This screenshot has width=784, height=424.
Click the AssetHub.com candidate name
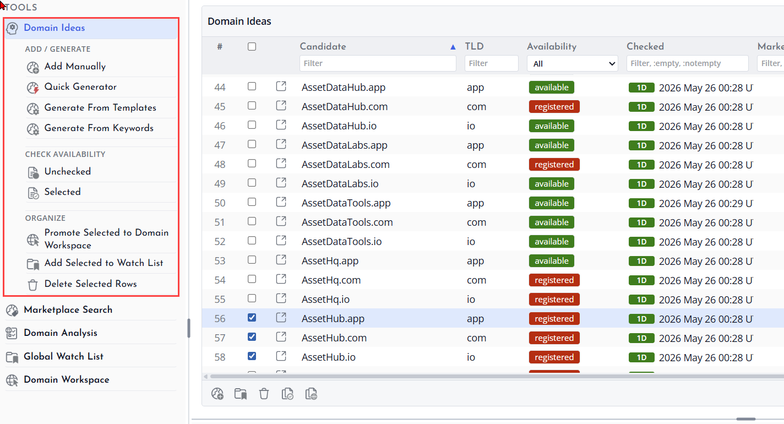point(334,338)
